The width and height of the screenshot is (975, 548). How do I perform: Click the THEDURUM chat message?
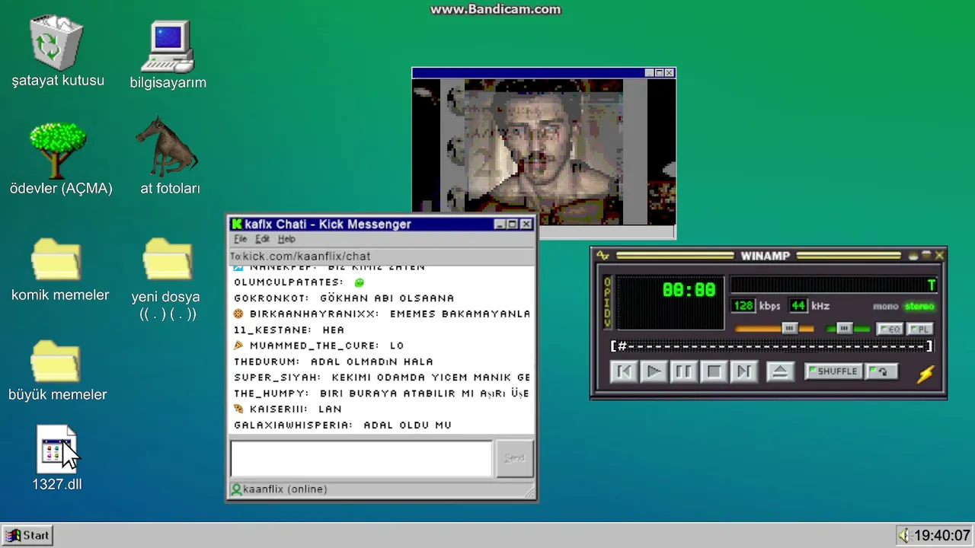(x=334, y=362)
